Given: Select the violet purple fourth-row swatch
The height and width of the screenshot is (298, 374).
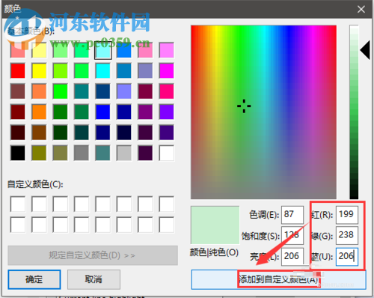Looking at the screenshot, I should tap(167, 112).
